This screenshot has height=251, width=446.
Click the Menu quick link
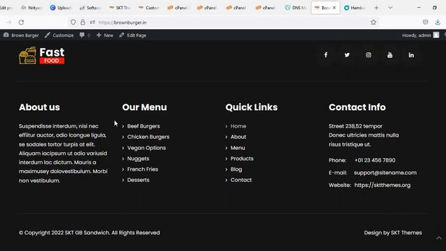coord(238,148)
